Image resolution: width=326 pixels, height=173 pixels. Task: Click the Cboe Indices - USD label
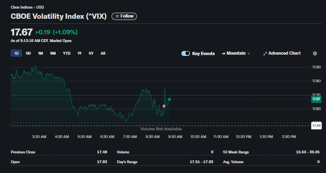click(x=27, y=7)
